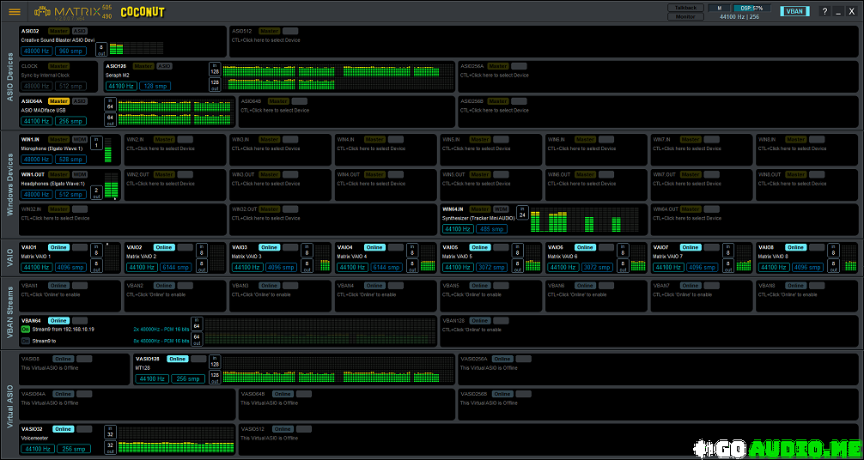Screen dimensions: 864x460
Task: Click the ASIO64A '64 out' output box
Action: [x=110, y=119]
